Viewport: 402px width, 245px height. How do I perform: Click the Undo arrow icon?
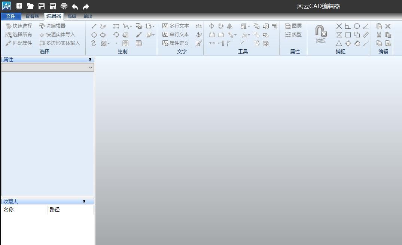click(75, 6)
